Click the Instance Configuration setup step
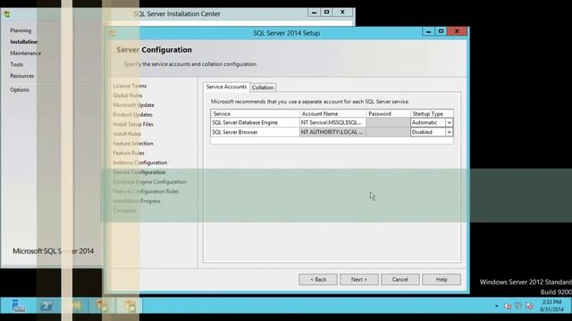 [139, 162]
